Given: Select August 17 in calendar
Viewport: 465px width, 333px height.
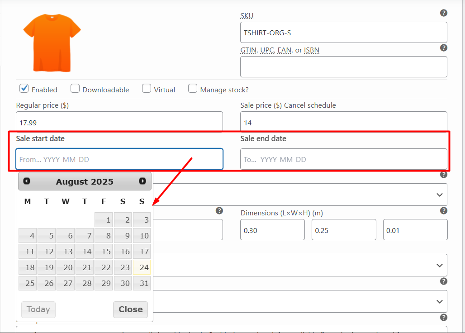Looking at the screenshot, I should [142, 252].
